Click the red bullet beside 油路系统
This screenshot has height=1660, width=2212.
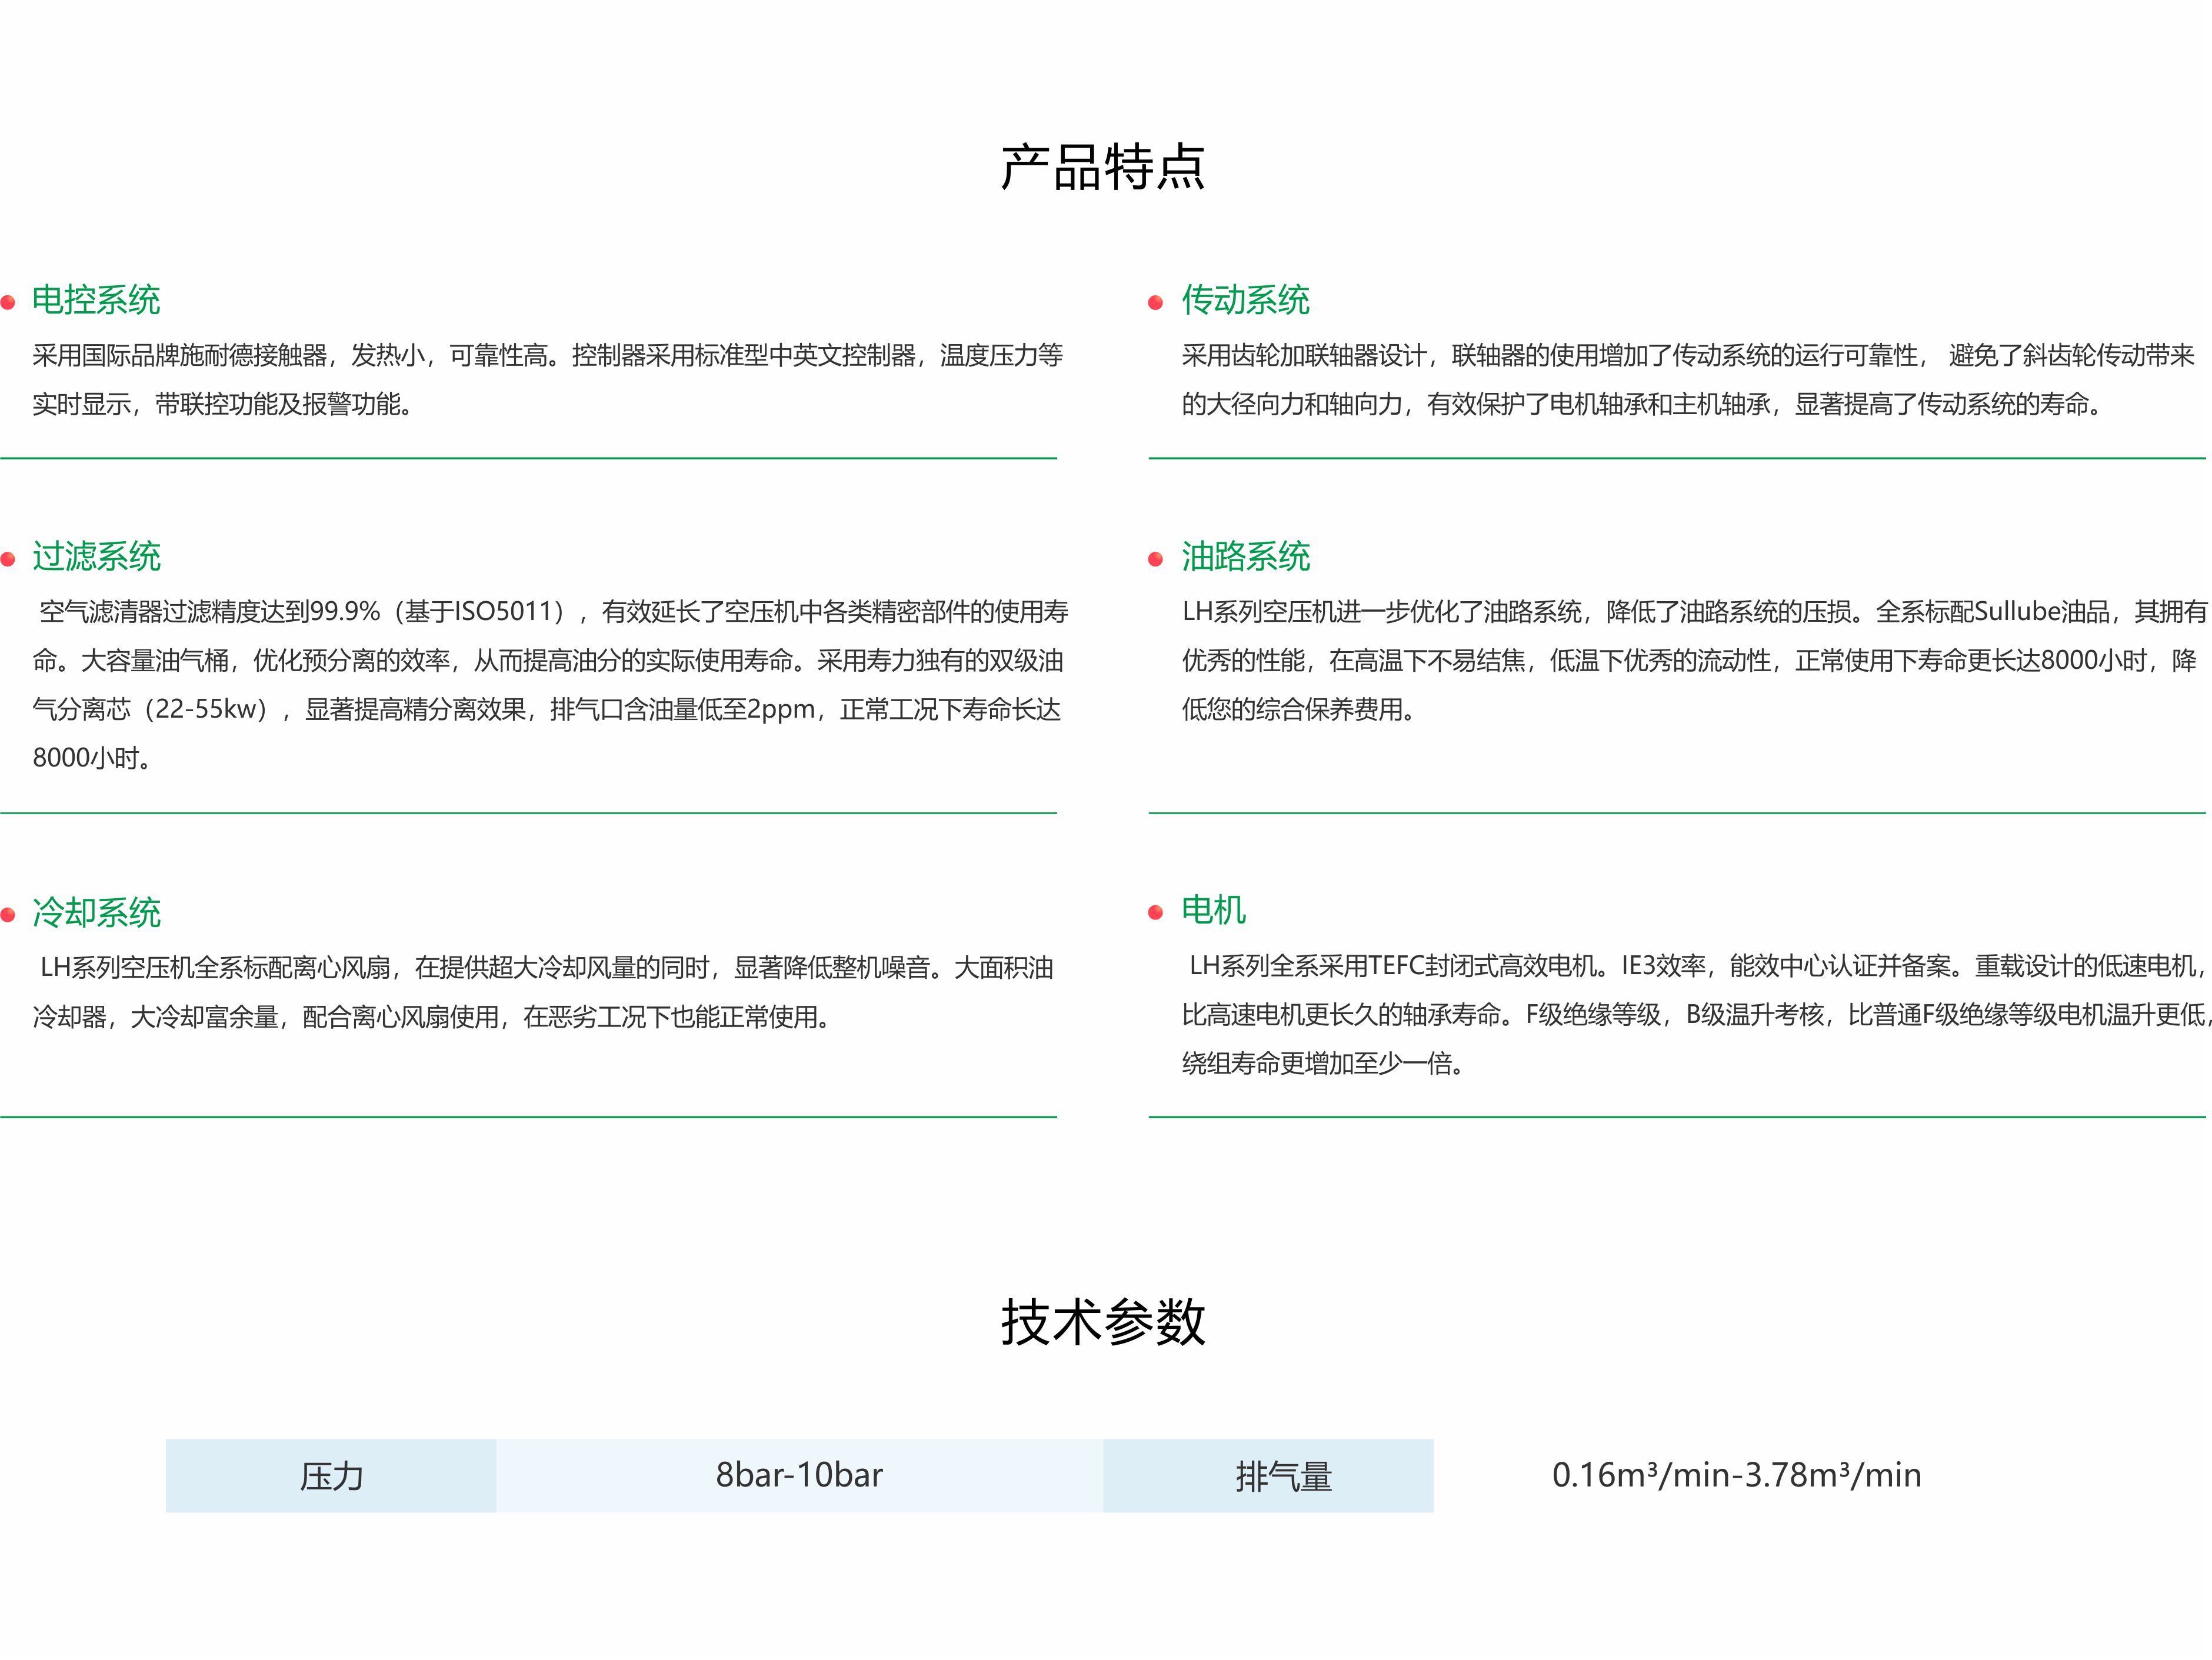pos(1155,559)
